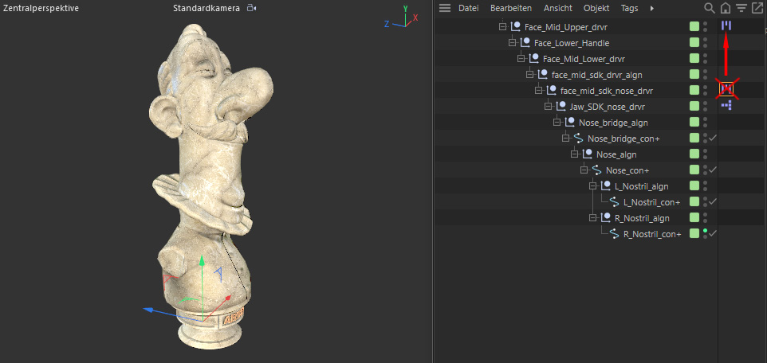Click the spline icon of R_Nostril_con+
This screenshot has height=363, width=767.
(615, 233)
